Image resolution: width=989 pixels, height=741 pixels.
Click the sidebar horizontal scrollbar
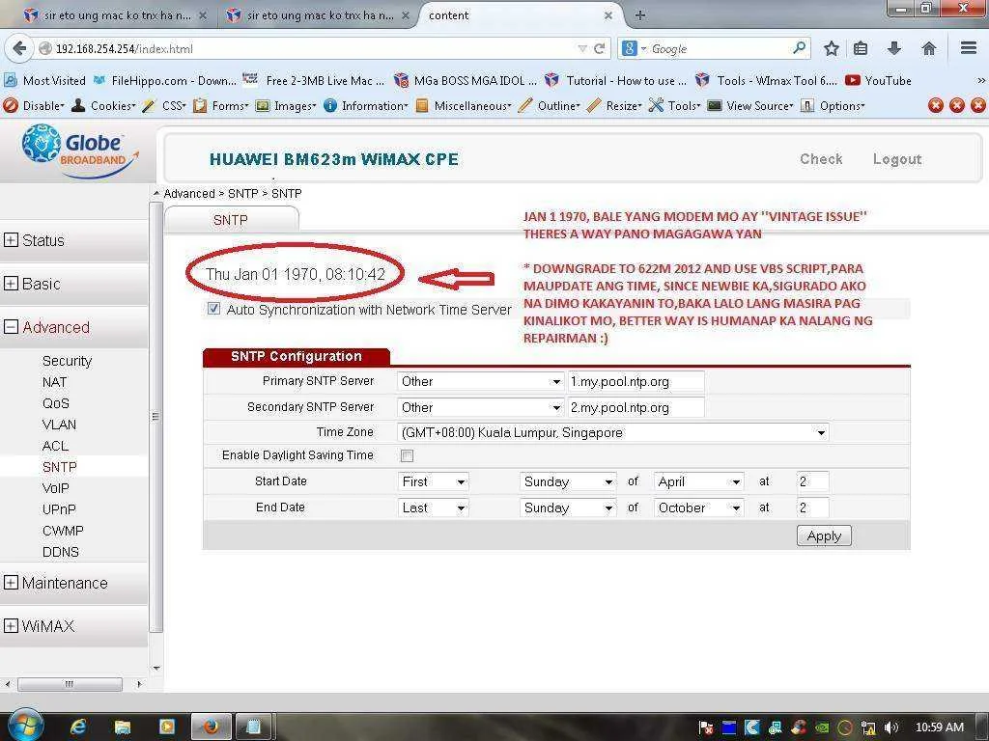[x=70, y=684]
